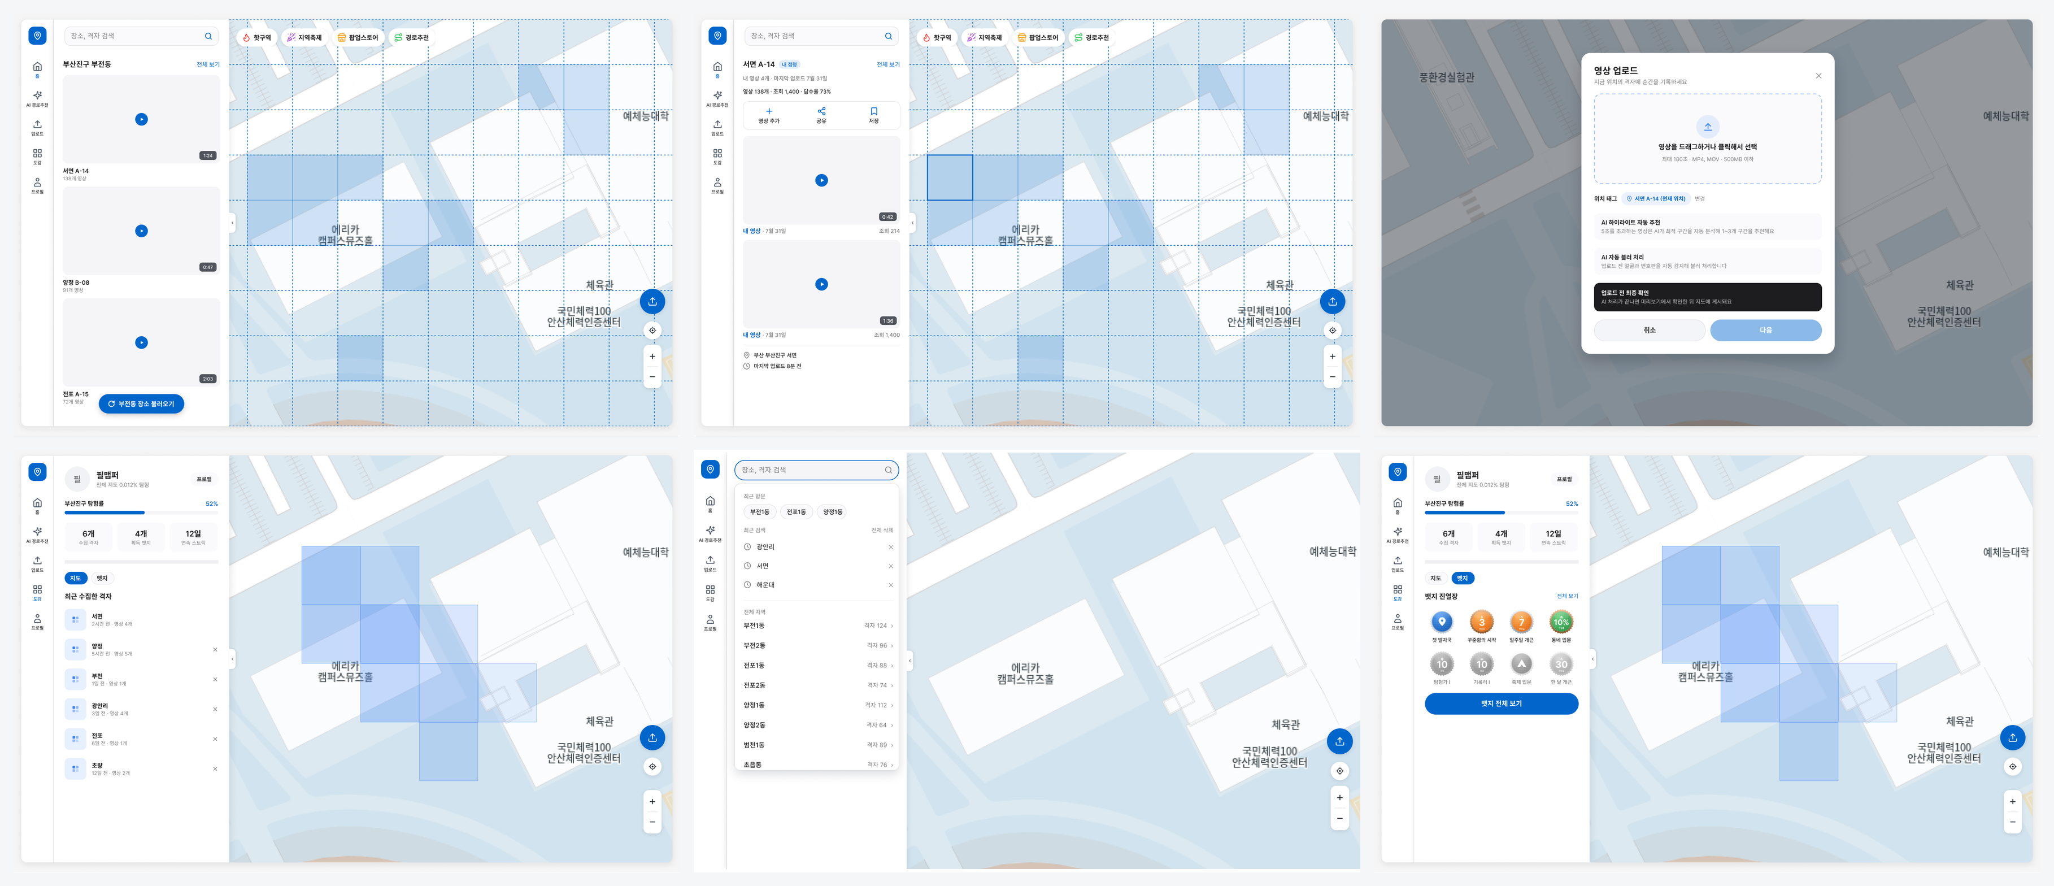
Task: Click the 부전동 장소 불러오기 button
Action: point(141,405)
